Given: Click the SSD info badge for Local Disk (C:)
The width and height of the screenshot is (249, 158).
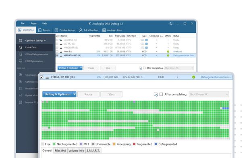Looking at the screenshot, I should pos(146,40).
